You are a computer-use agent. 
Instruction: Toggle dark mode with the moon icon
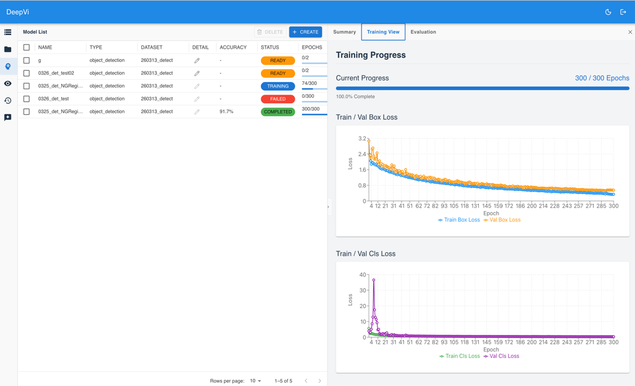(608, 12)
